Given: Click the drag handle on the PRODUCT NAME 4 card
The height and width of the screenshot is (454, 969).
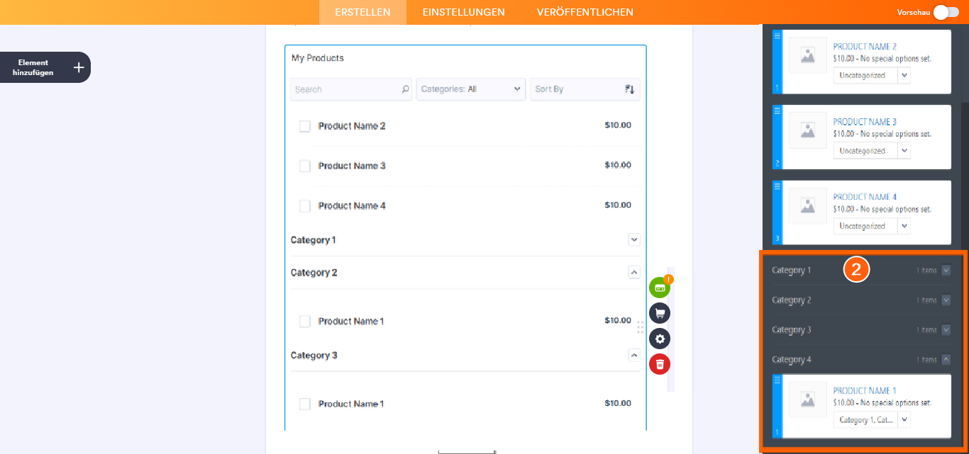Looking at the screenshot, I should 777,186.
